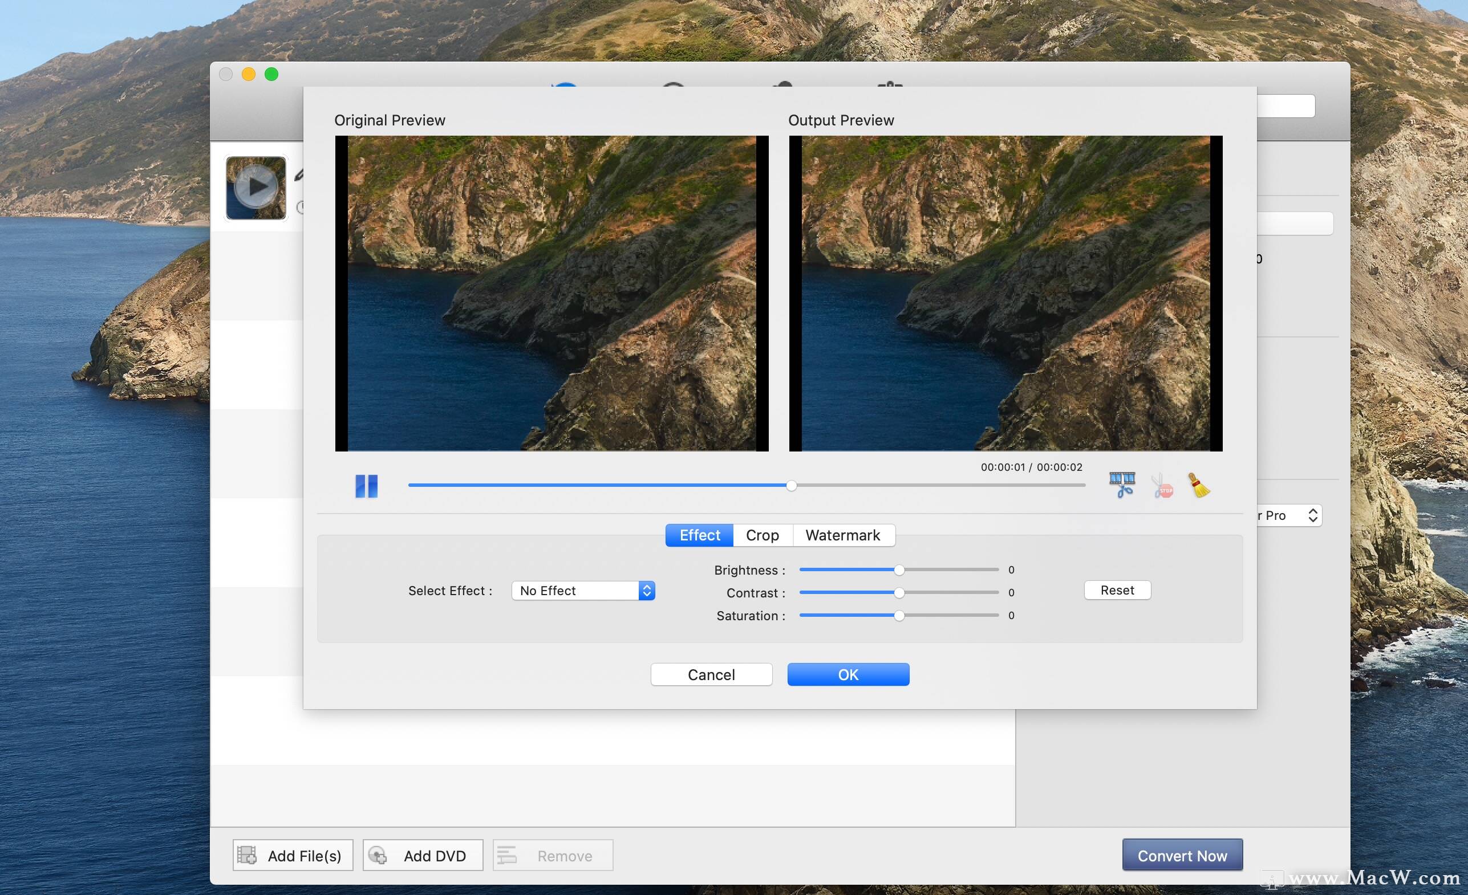
Task: Open the Watermark tab
Action: coord(842,535)
